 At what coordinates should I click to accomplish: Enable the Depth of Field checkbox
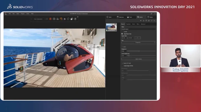pyautogui.click(x=122, y=66)
